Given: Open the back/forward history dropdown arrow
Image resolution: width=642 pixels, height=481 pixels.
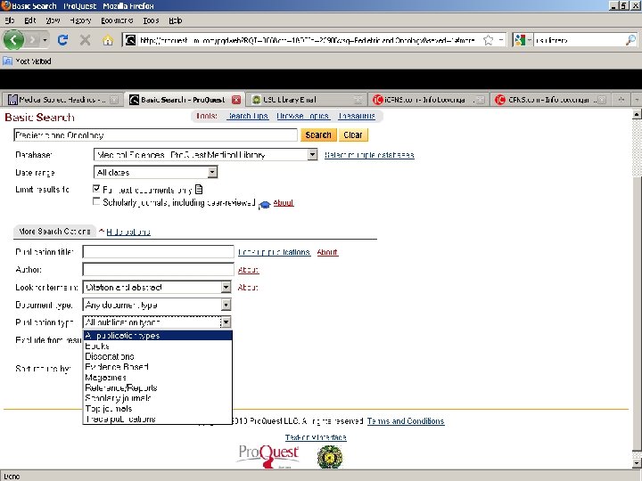Looking at the screenshot, I should coord(45,40).
